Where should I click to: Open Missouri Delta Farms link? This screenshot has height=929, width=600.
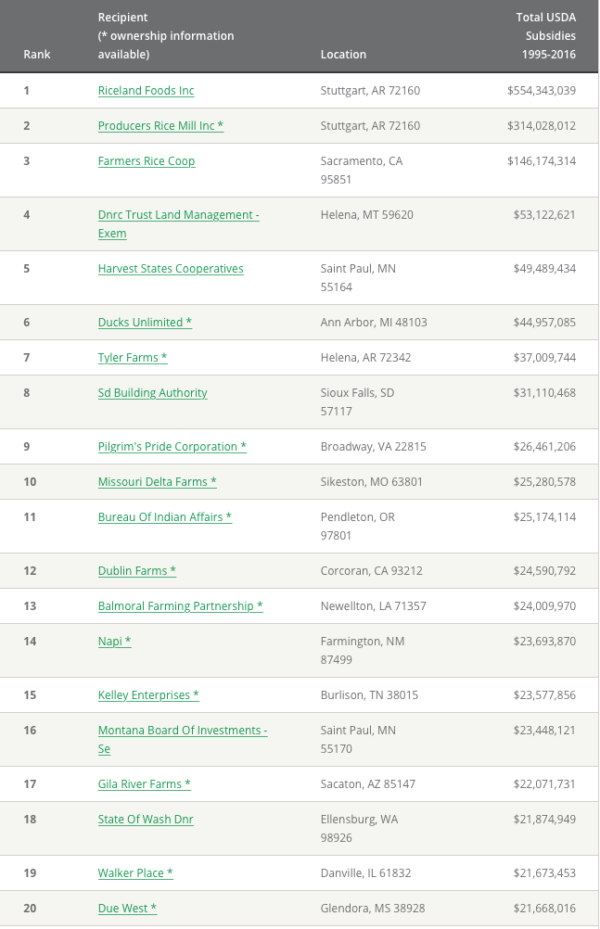click(x=157, y=482)
